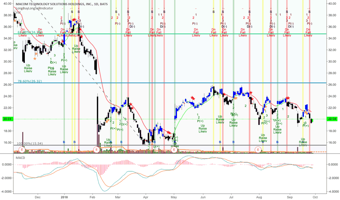Click the Jun label on the time axis
Image resolution: width=340 pixels, height=200 pixels.
203,197
